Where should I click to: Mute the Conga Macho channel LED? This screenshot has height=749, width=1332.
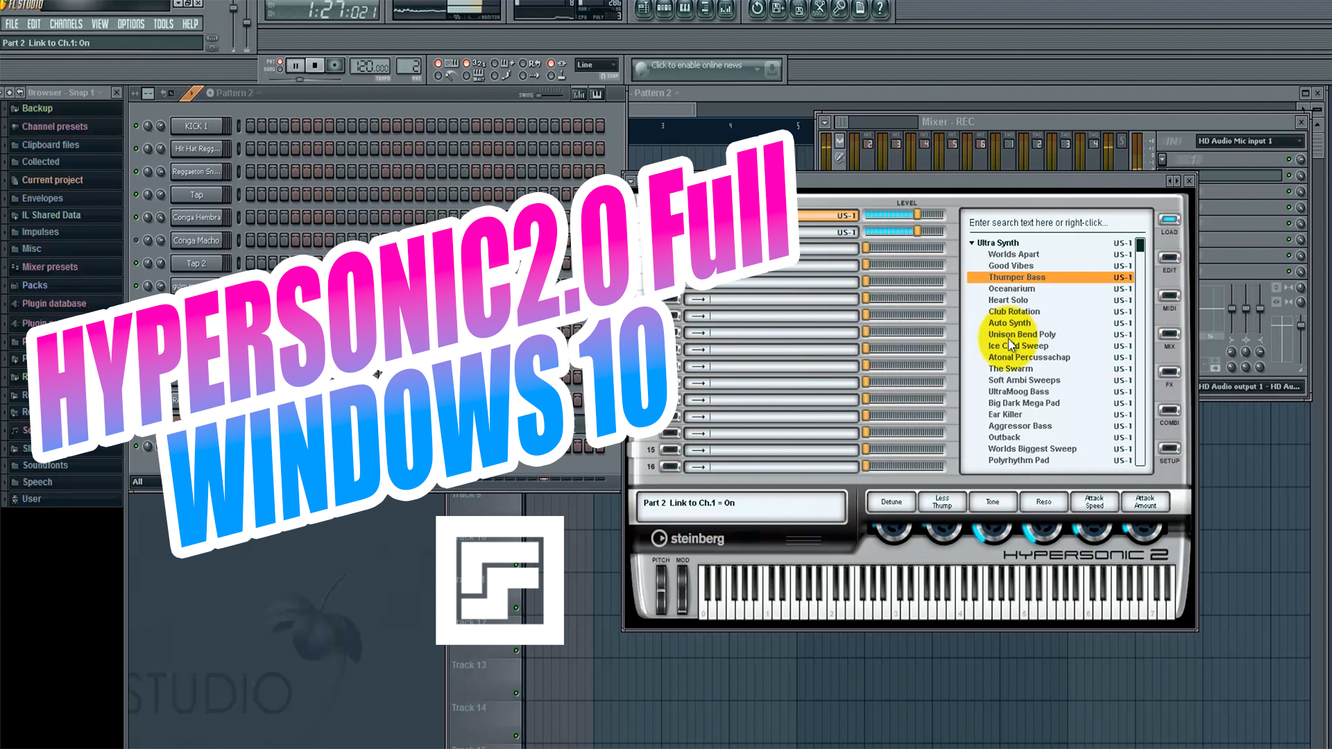click(136, 240)
